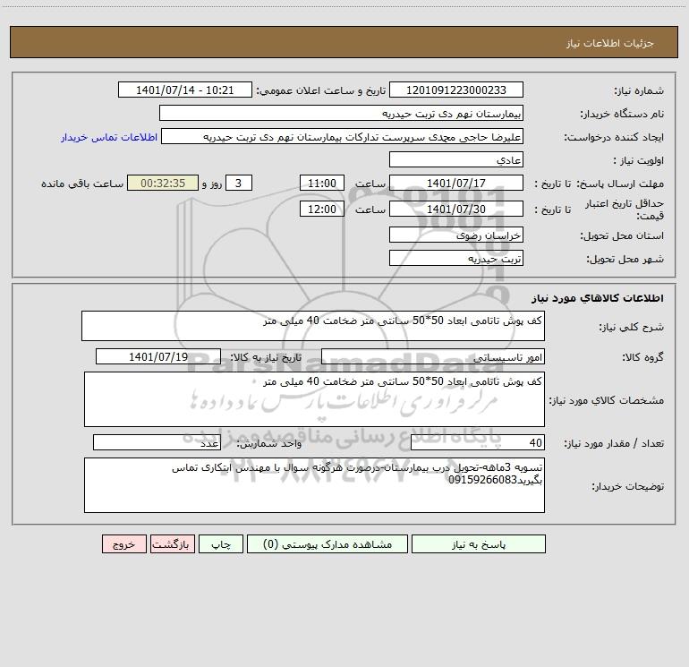The height and width of the screenshot is (667, 689).
Task: Click buyer notes 'توضیحات خریدار' text area
Action: pyautogui.click(x=314, y=485)
